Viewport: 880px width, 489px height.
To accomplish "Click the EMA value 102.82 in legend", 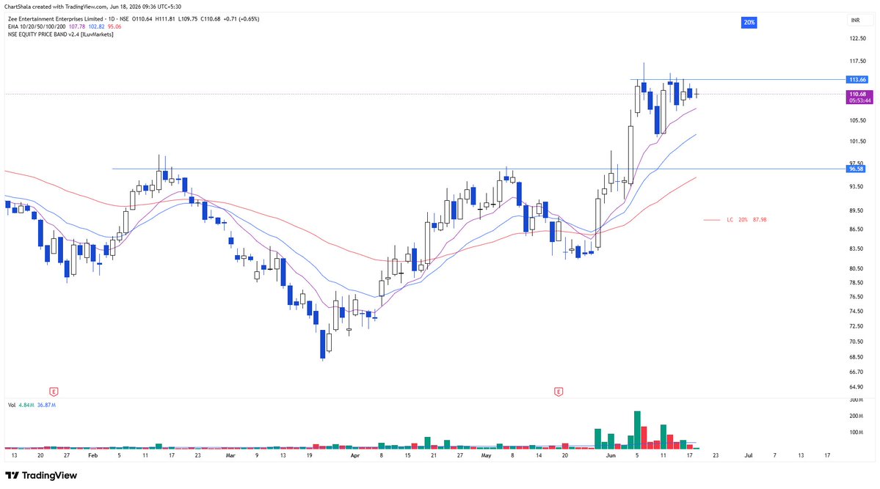I will (97, 26).
